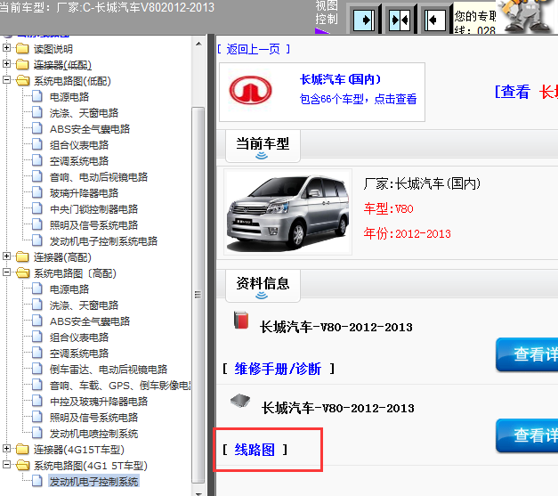Select 音响、电动后视镜电路

tap(99, 177)
